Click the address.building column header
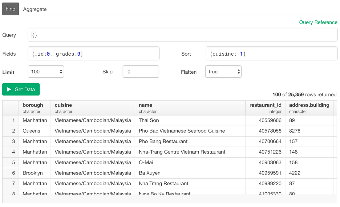Viewport: 340px width, 207px height. click(308, 107)
